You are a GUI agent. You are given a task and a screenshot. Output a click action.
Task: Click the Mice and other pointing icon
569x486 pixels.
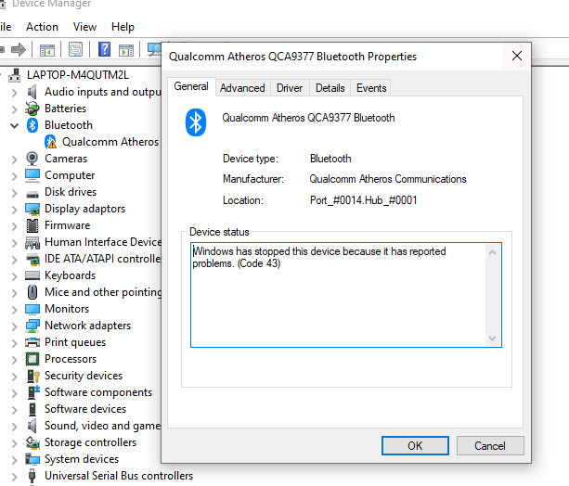[32, 292]
